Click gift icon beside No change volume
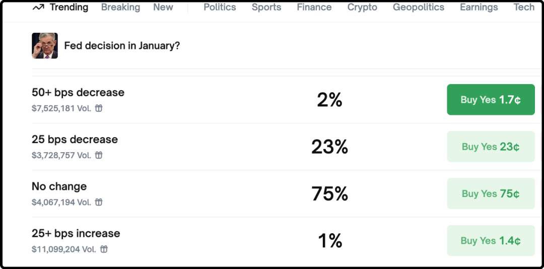This screenshot has width=544, height=269. pyautogui.click(x=99, y=202)
